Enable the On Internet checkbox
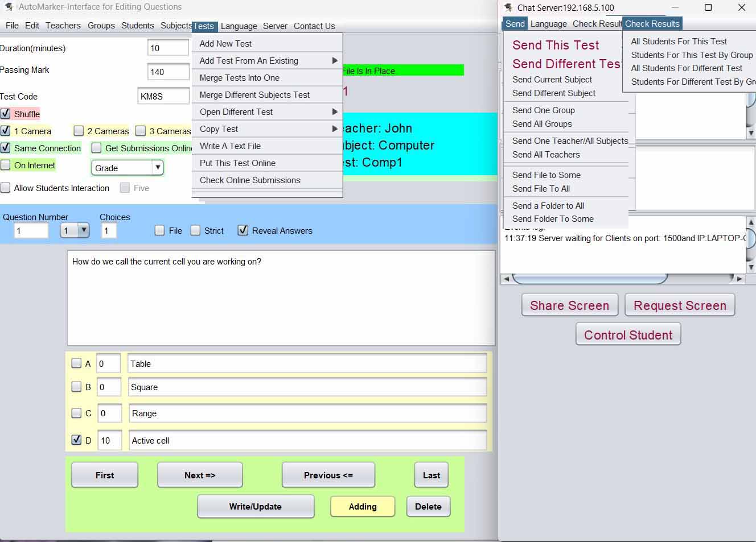This screenshot has width=756, height=542. (6, 165)
